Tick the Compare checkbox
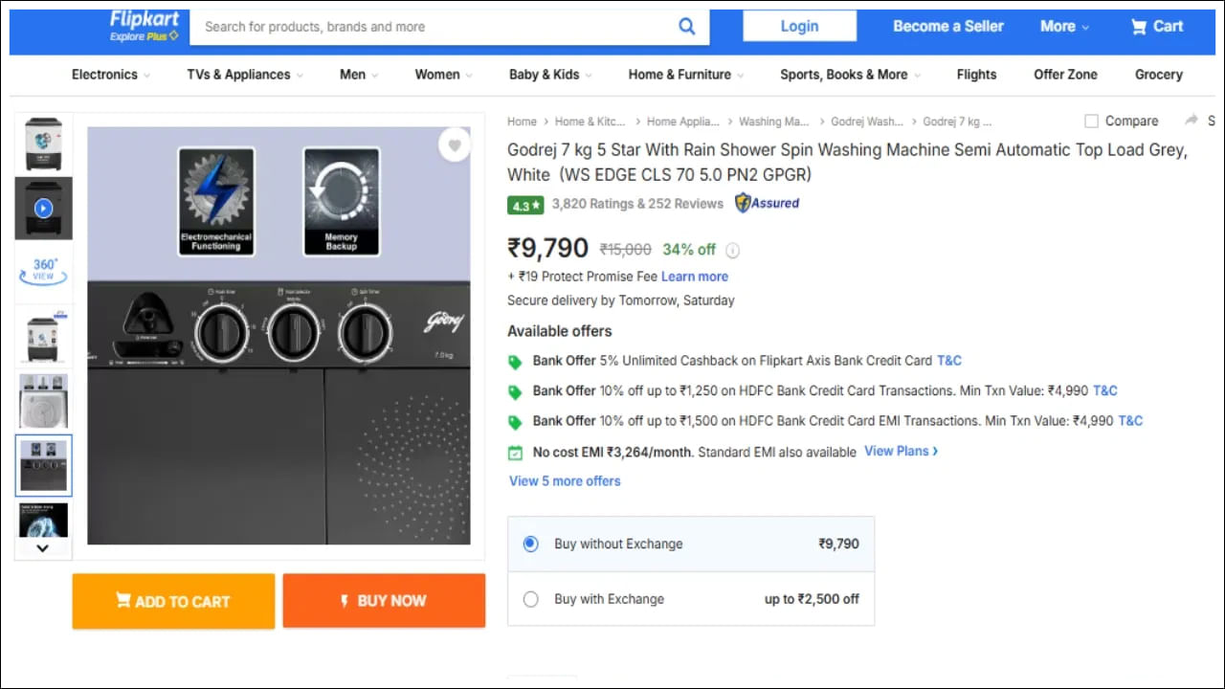Image resolution: width=1225 pixels, height=689 pixels. point(1091,121)
